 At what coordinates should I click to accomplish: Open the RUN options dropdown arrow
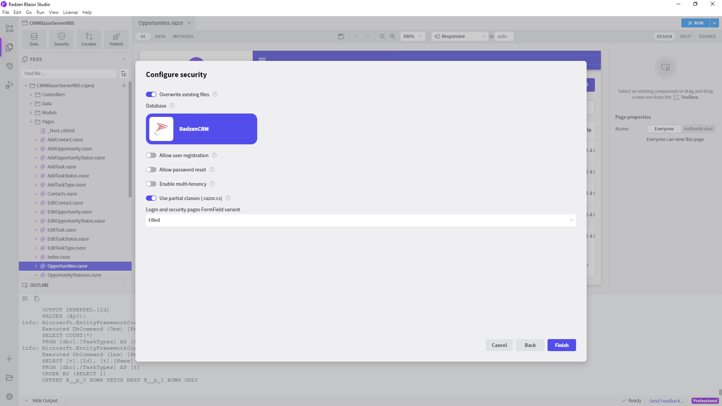[714, 23]
